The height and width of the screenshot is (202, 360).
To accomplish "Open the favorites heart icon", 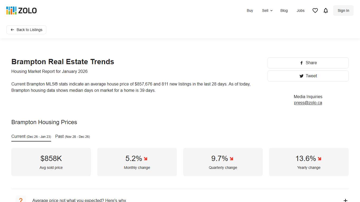I will coord(315,11).
